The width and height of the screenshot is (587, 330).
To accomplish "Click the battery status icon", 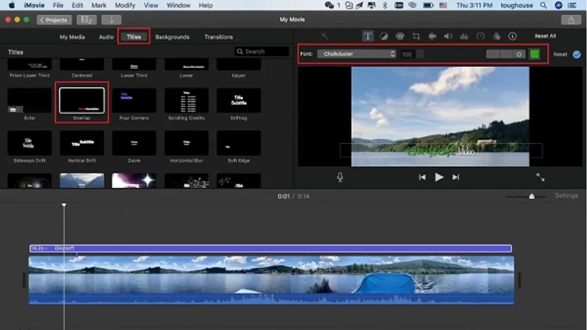I will tap(428, 5).
